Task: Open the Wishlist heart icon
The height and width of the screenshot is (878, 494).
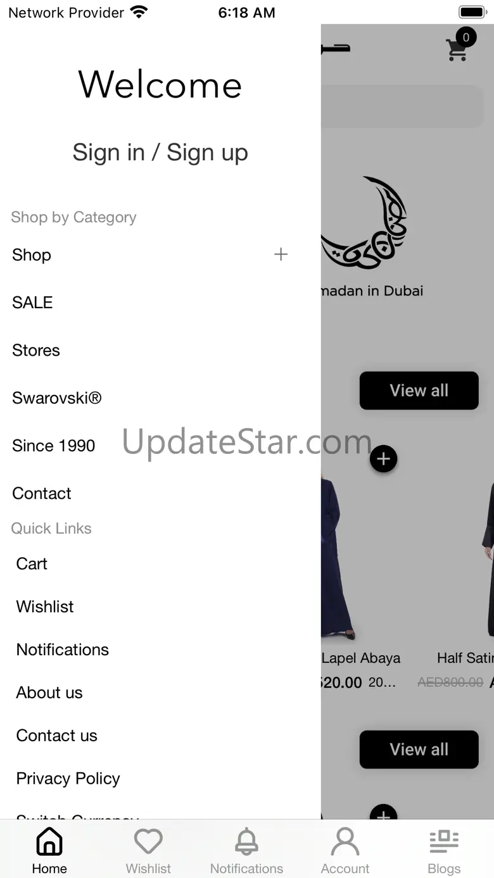Action: (148, 841)
